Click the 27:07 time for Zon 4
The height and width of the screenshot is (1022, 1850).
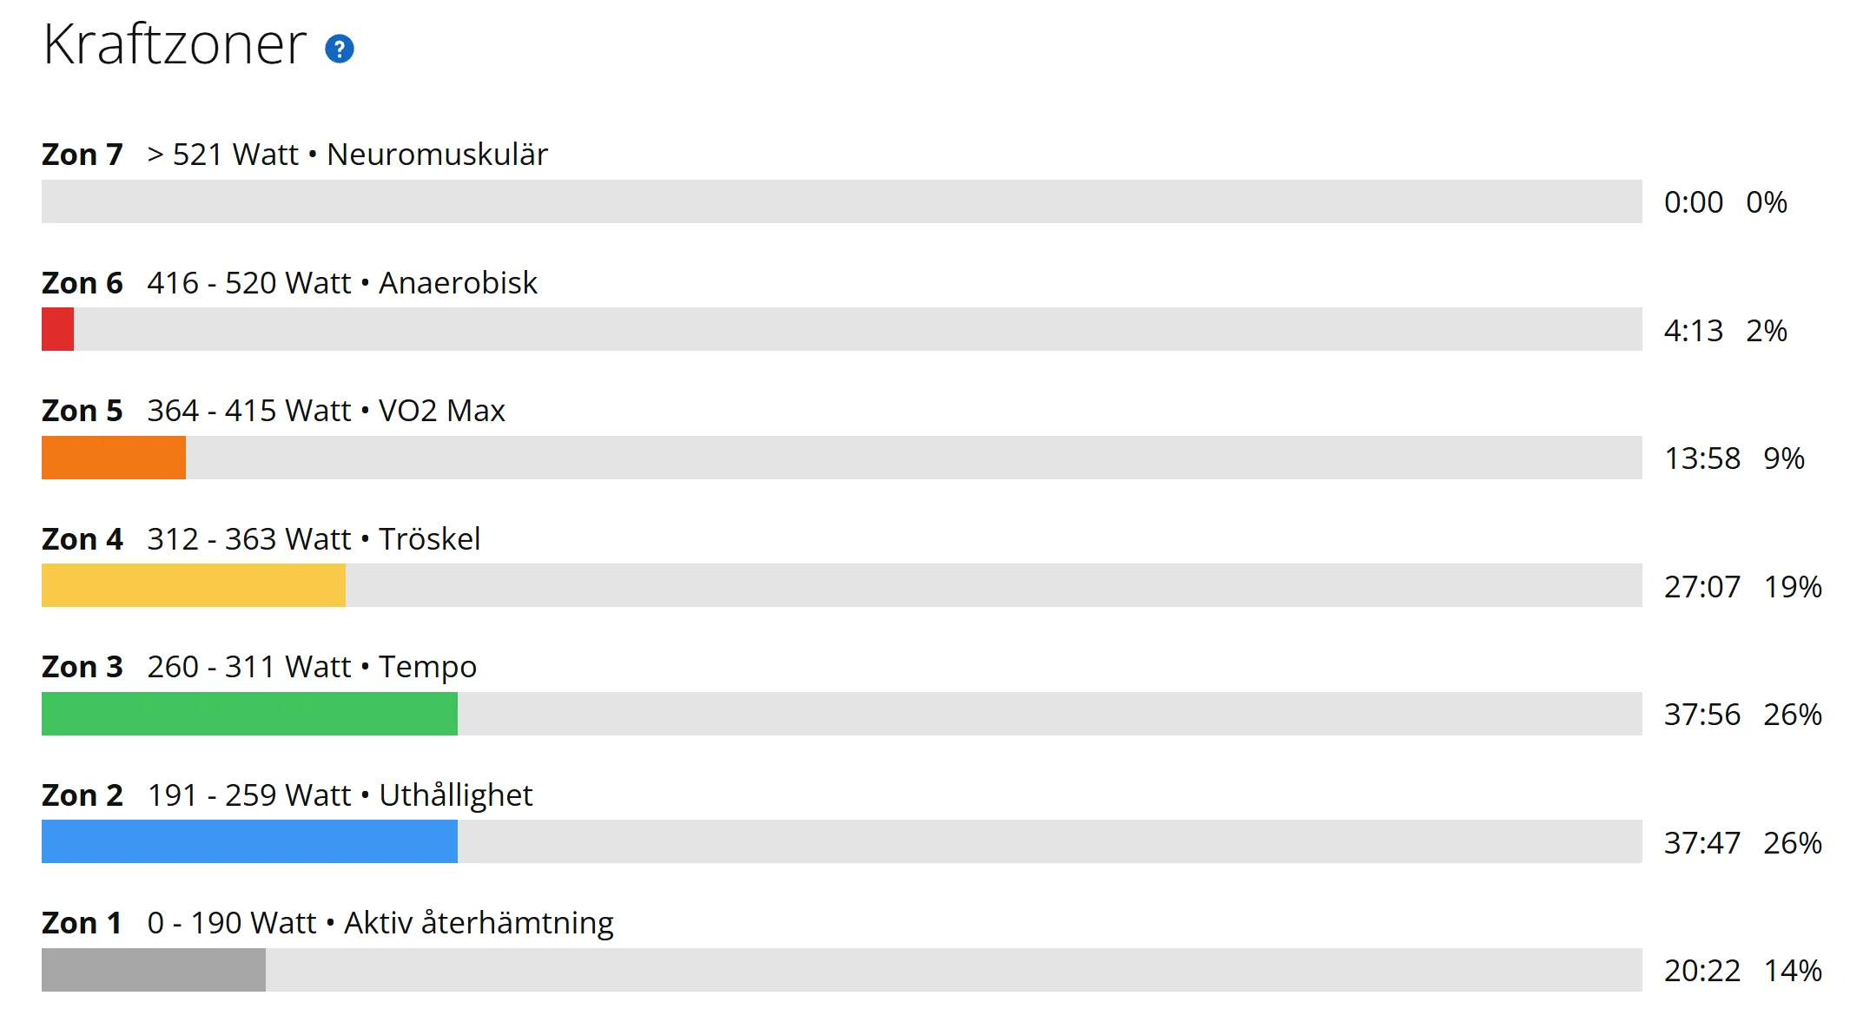tap(1702, 587)
